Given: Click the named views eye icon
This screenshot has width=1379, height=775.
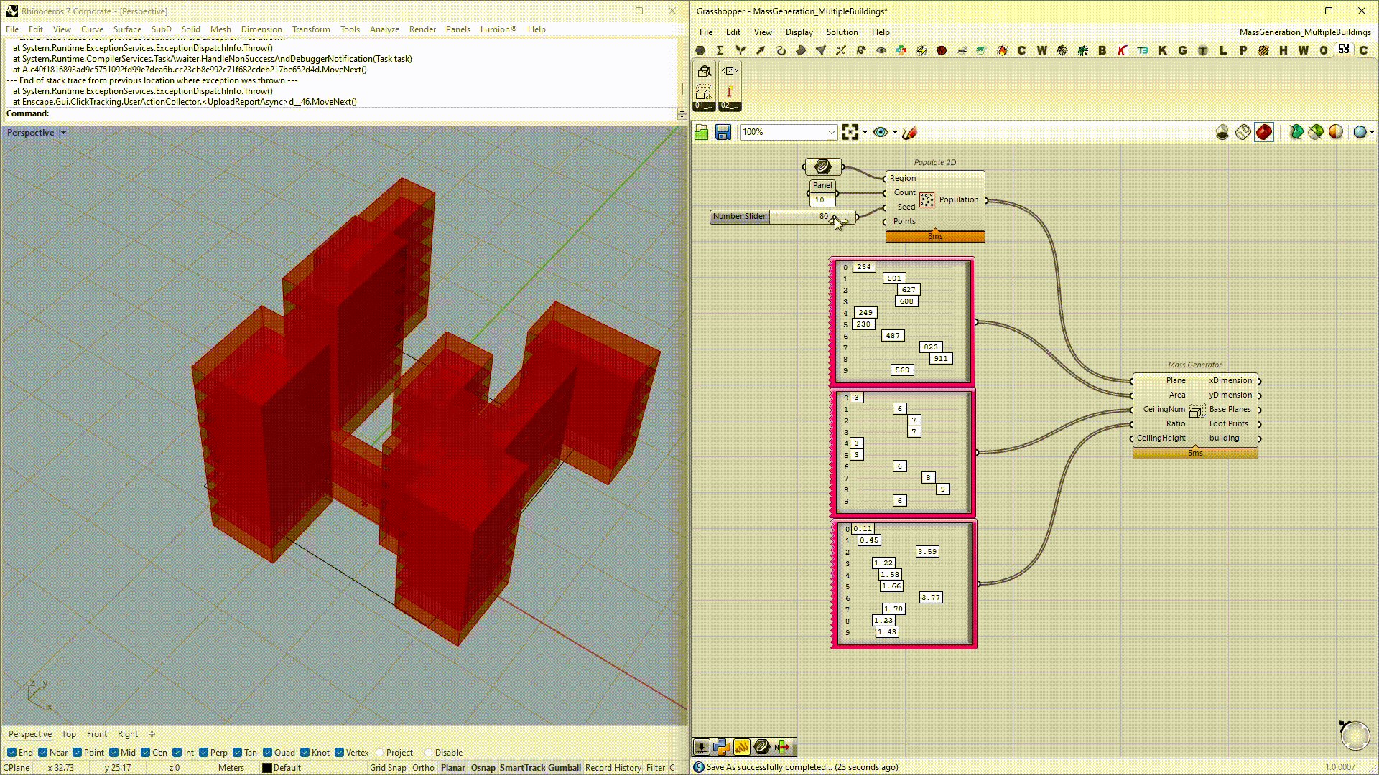Looking at the screenshot, I should click(880, 132).
